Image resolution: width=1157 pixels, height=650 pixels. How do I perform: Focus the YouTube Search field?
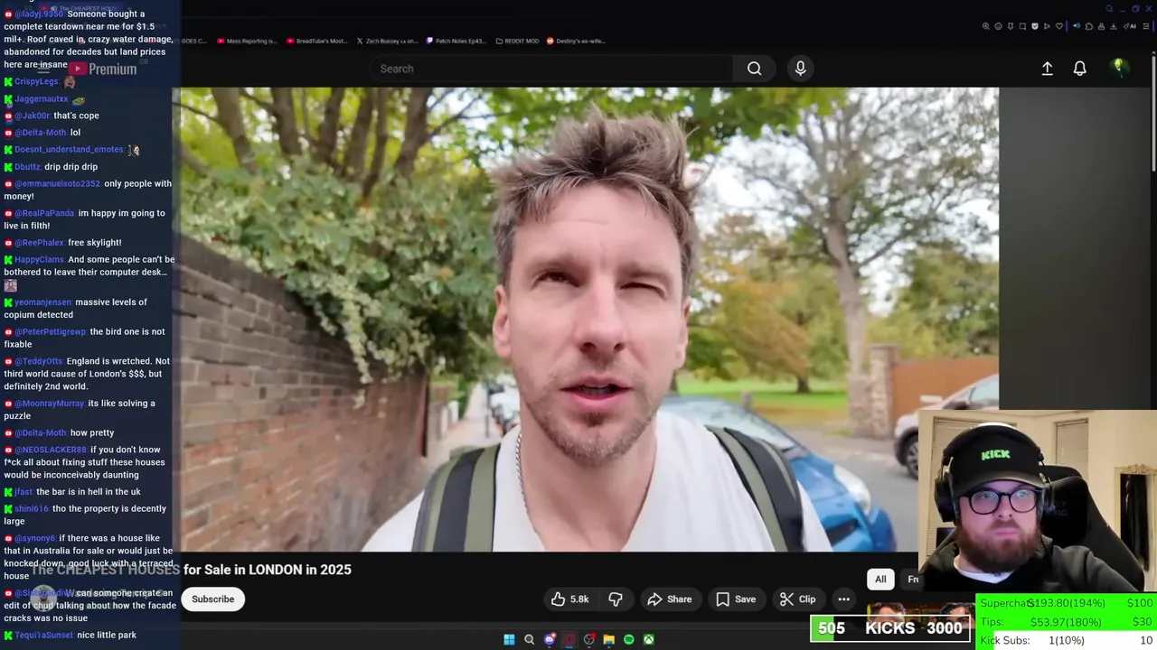tap(551, 69)
